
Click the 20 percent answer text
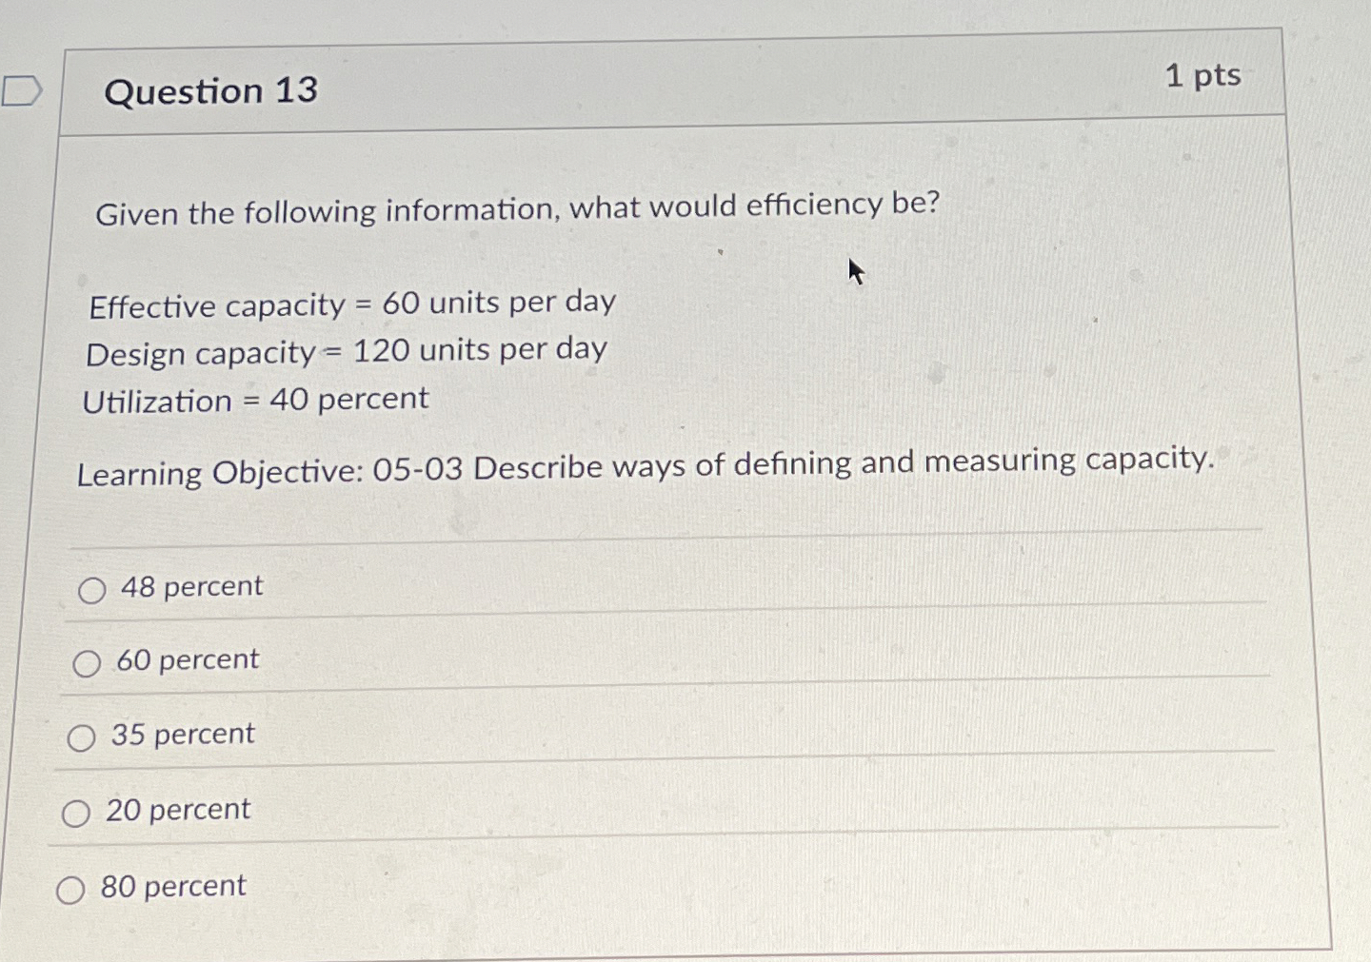coord(179,810)
